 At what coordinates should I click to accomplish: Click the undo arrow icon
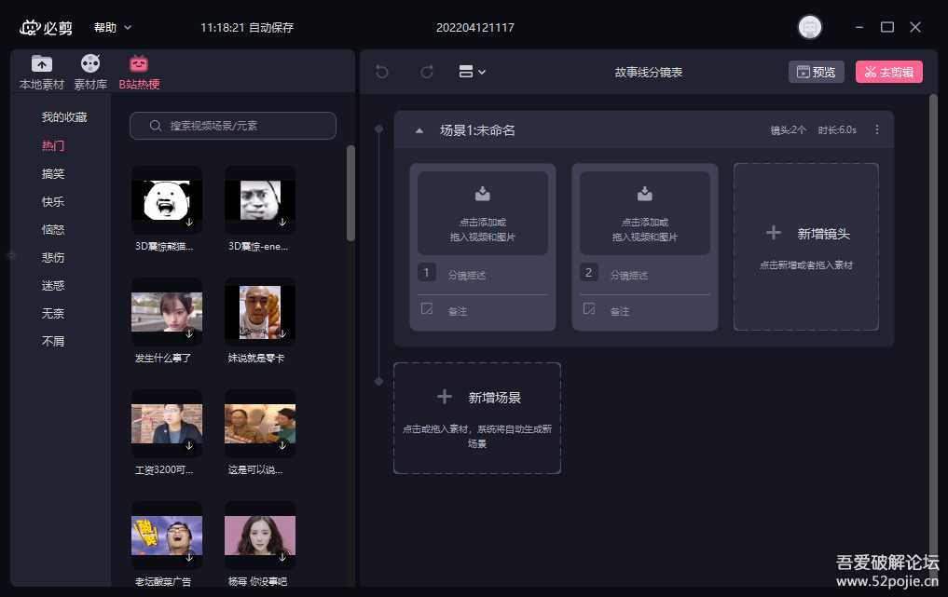point(382,72)
